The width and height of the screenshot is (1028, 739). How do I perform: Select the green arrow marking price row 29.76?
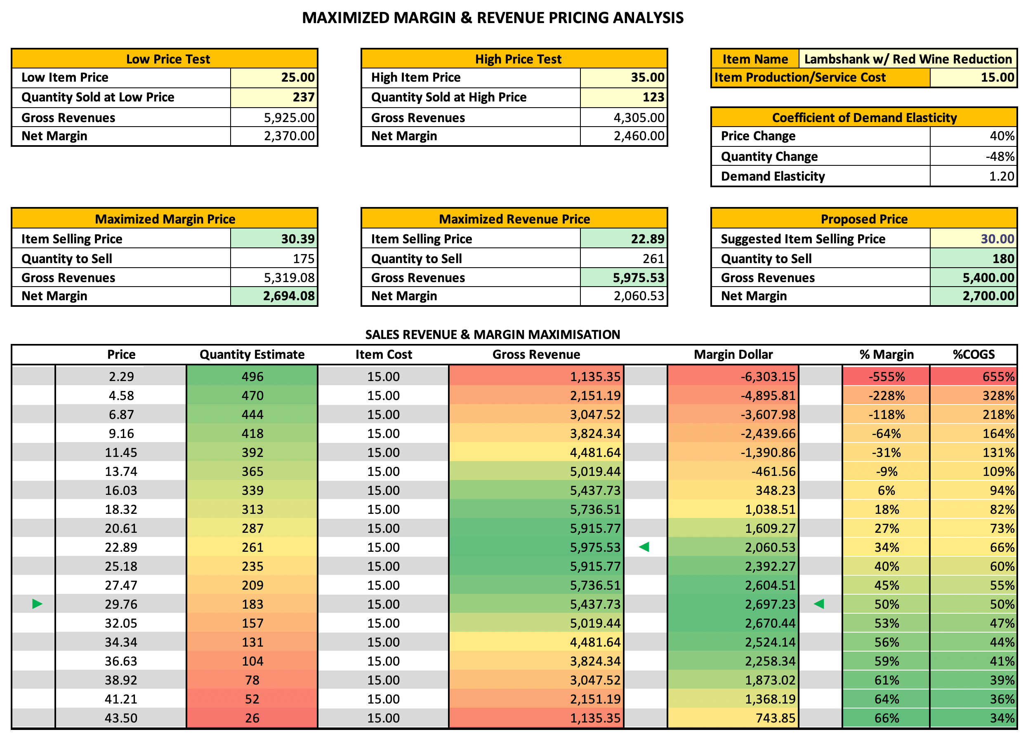36,604
